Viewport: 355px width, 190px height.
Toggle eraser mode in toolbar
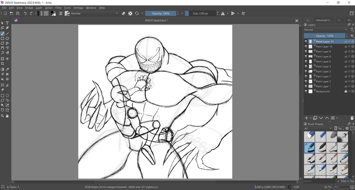click(123, 13)
